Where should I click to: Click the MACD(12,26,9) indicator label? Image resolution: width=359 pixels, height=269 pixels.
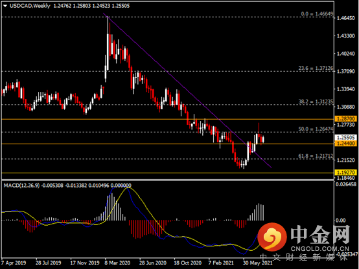(x=21, y=186)
